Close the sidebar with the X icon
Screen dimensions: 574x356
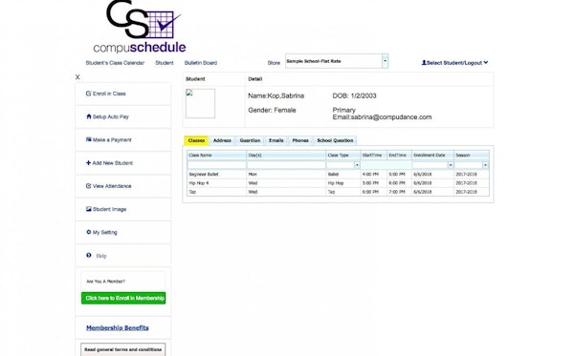coord(77,77)
